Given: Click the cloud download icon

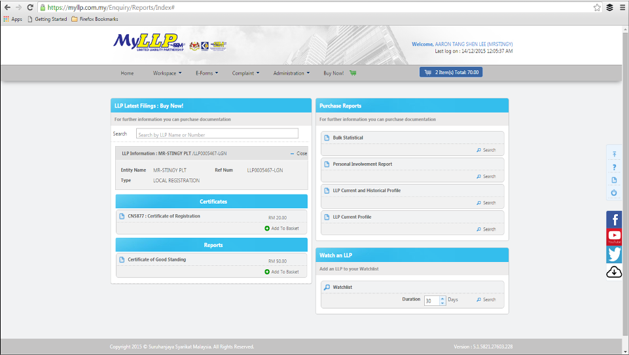Looking at the screenshot, I should click(x=614, y=272).
